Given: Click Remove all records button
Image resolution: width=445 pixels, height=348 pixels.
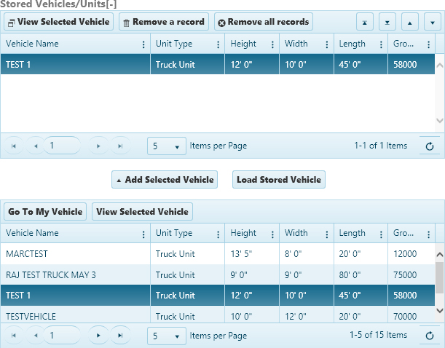Looking at the screenshot, I should point(262,22).
